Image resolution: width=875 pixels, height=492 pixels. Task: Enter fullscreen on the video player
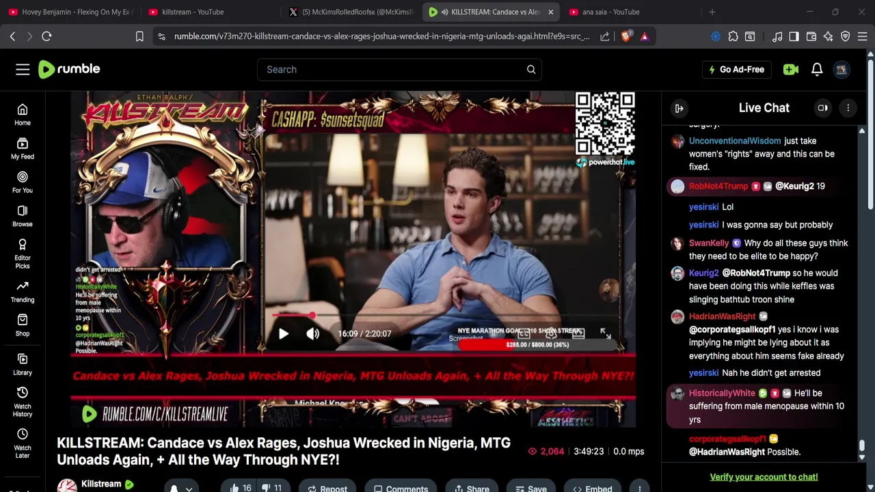pos(606,333)
